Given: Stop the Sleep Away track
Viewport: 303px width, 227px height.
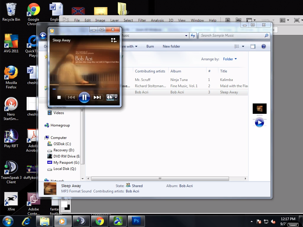Looking at the screenshot, I should (x=59, y=98).
